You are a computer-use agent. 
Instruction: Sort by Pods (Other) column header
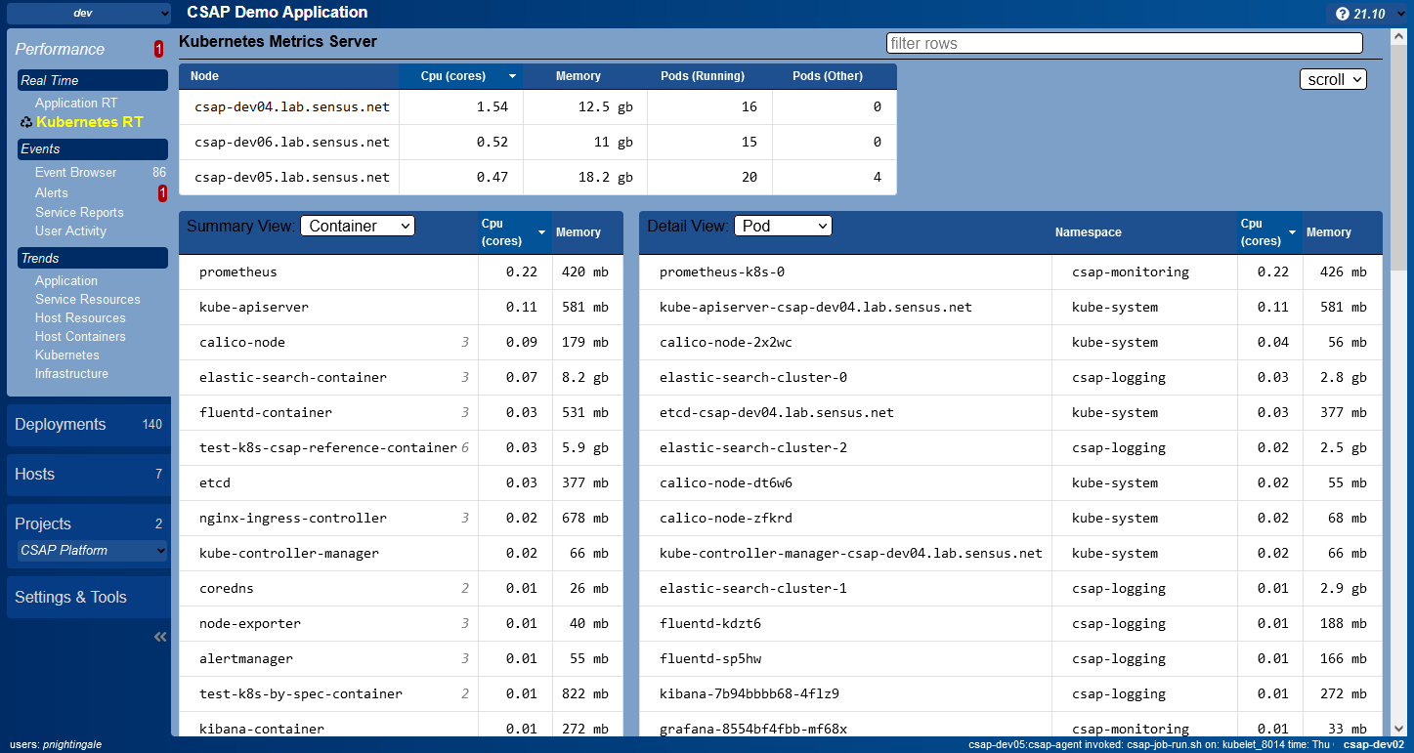[834, 76]
